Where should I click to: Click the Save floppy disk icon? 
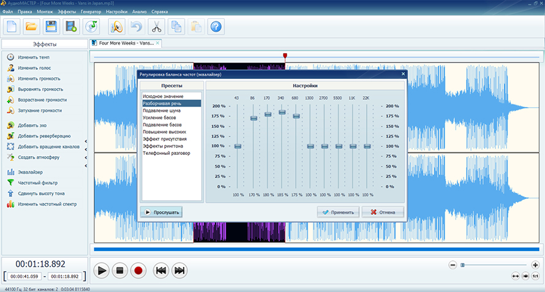(51, 26)
